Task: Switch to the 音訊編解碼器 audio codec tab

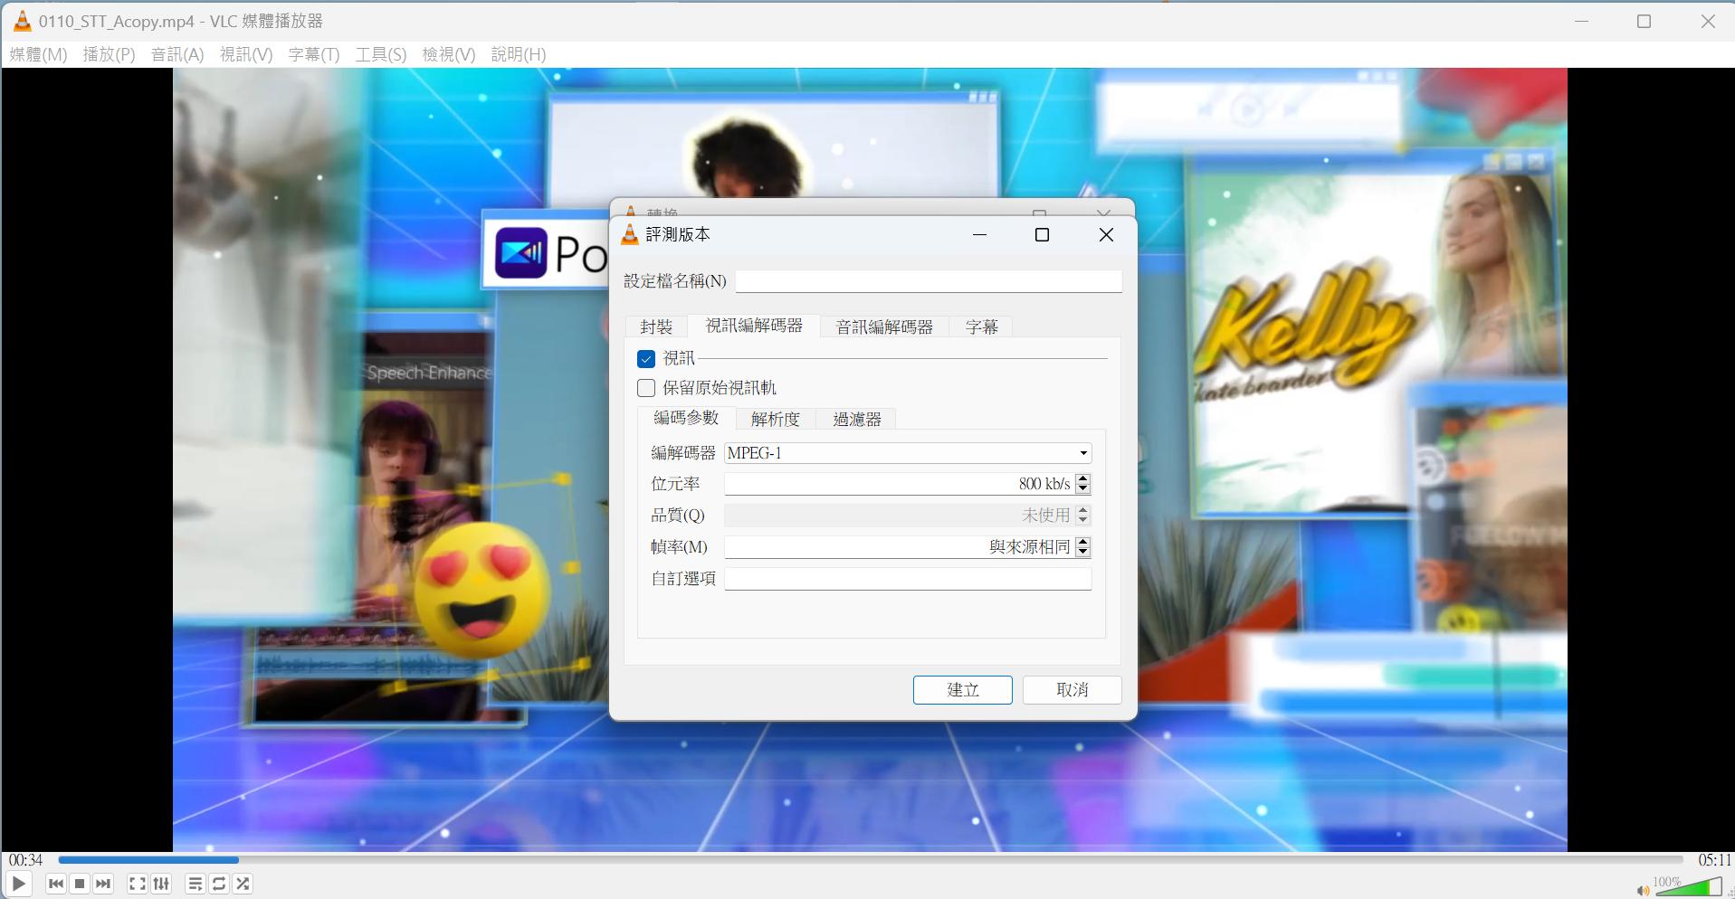Action: (882, 326)
